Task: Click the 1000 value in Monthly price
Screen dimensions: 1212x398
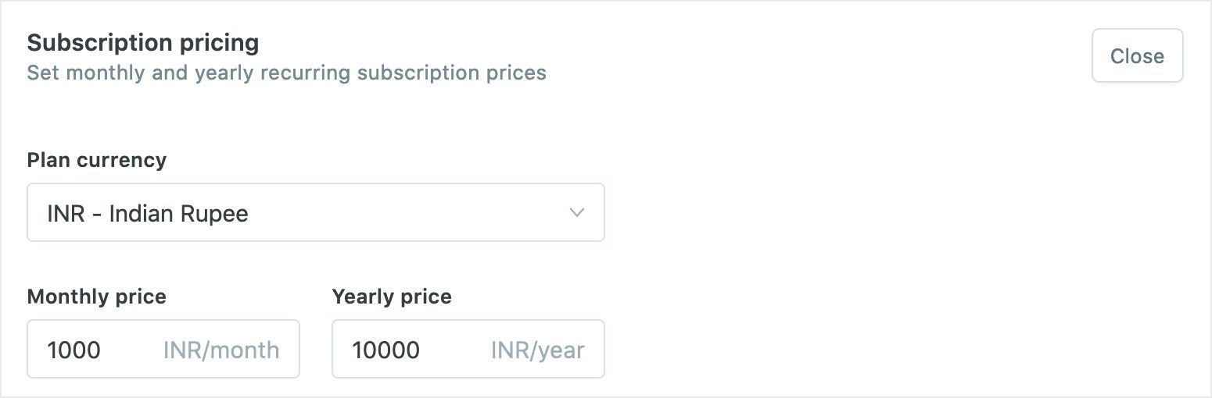Action: point(74,350)
